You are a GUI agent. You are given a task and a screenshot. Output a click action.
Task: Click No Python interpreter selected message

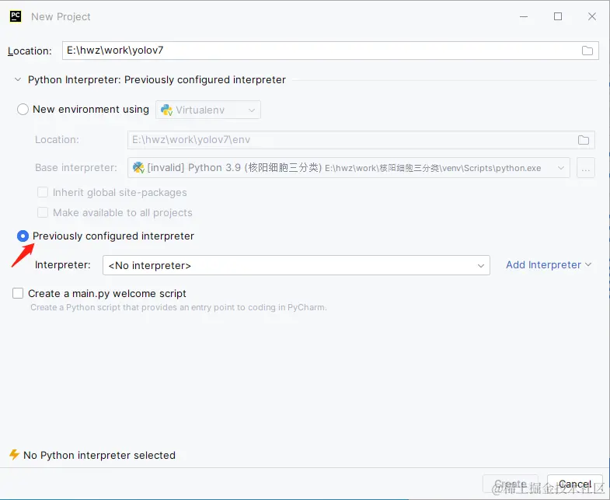pos(99,455)
